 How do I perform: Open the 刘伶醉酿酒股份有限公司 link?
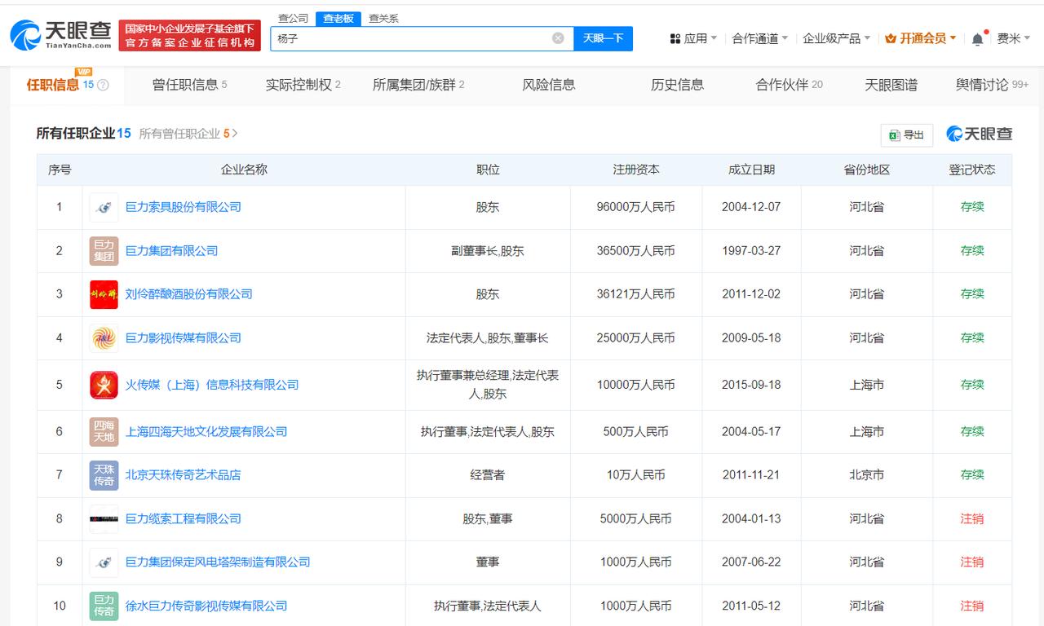(x=189, y=294)
